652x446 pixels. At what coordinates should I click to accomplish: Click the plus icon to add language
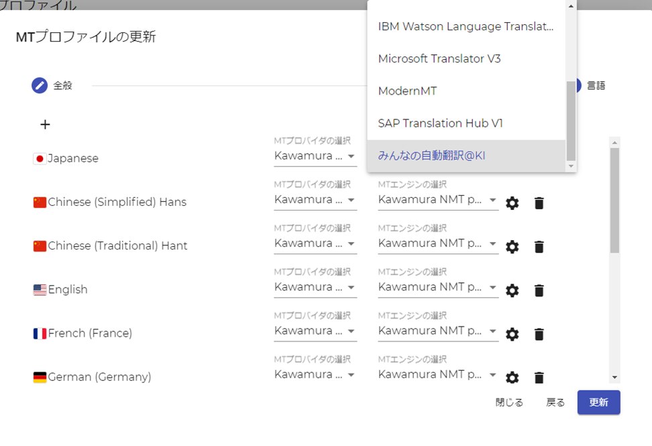pos(45,125)
